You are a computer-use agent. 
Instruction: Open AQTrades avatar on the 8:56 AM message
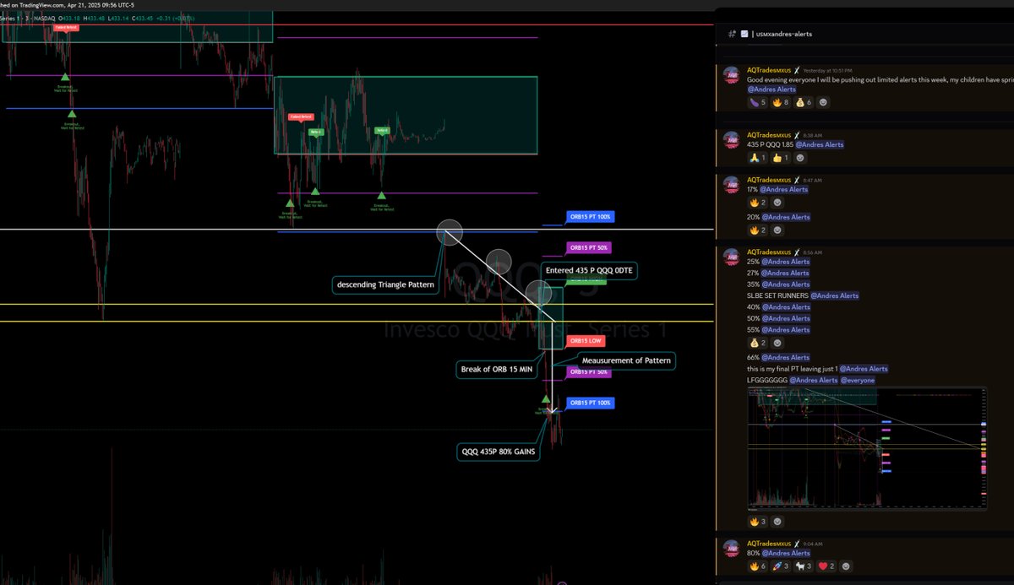click(x=732, y=256)
